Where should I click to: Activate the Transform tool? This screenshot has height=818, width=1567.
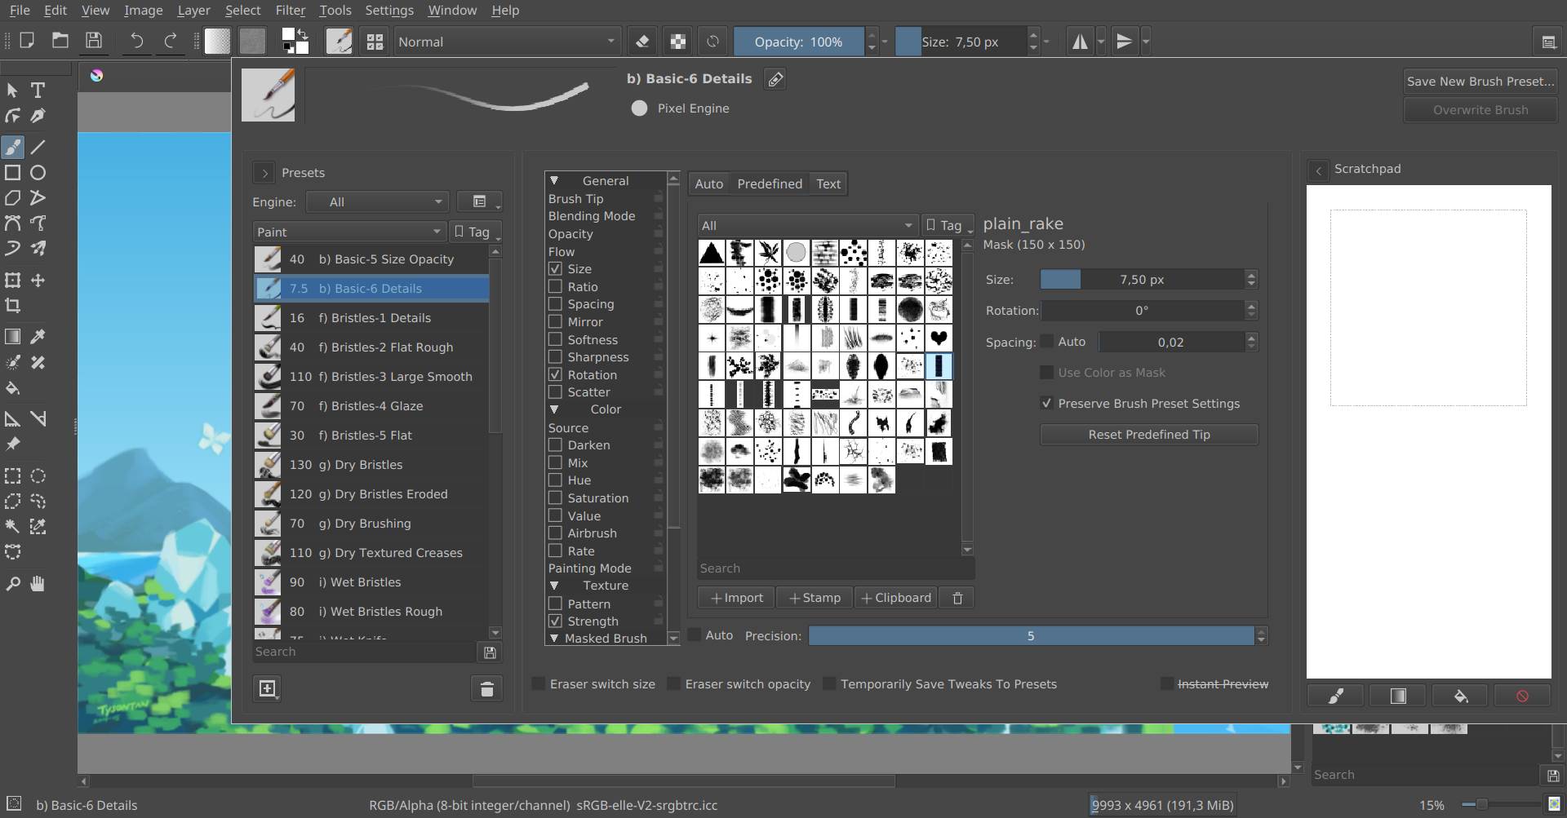[13, 280]
